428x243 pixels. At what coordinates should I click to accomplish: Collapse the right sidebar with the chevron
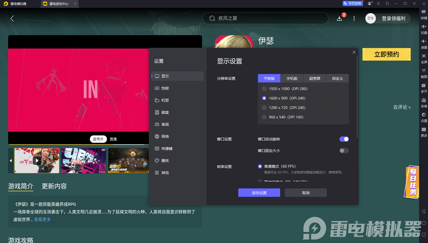[x=424, y=3]
